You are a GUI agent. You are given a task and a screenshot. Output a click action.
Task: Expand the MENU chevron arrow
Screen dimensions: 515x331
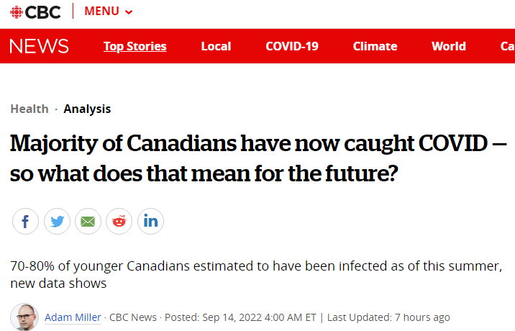(x=129, y=12)
